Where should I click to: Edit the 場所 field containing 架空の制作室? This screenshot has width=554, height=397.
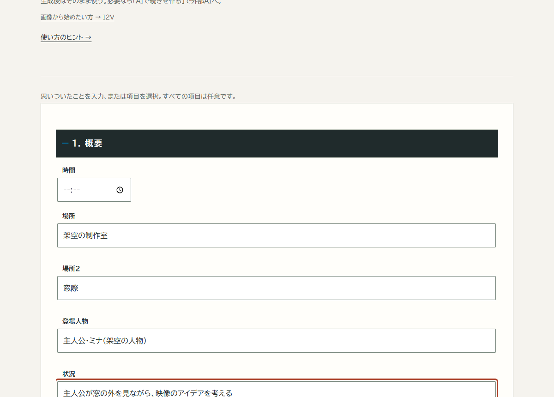[x=277, y=235]
